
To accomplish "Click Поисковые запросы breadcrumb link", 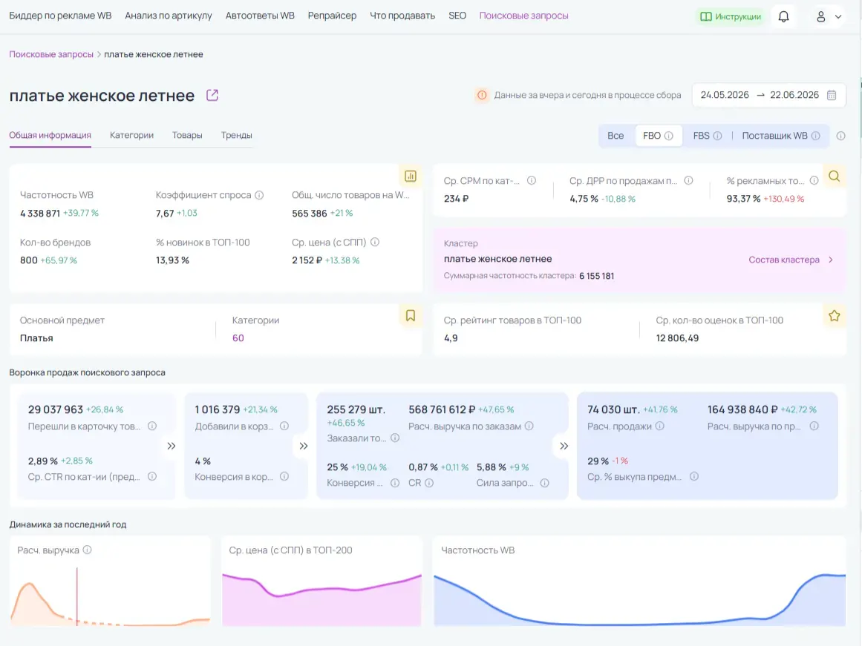I will pyautogui.click(x=51, y=54).
